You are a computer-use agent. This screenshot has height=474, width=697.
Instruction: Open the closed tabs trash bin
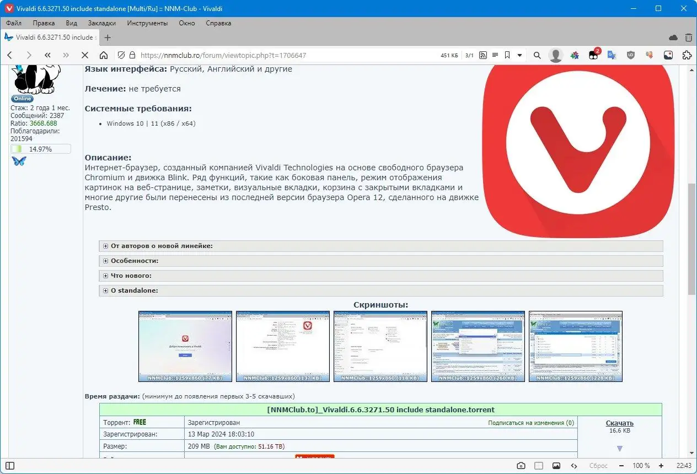[688, 37]
